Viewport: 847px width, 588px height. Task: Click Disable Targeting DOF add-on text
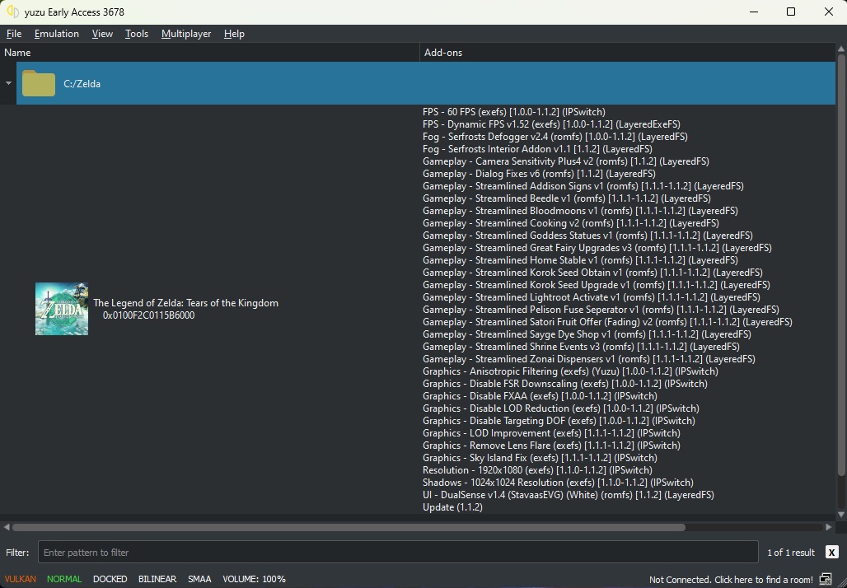(x=559, y=421)
